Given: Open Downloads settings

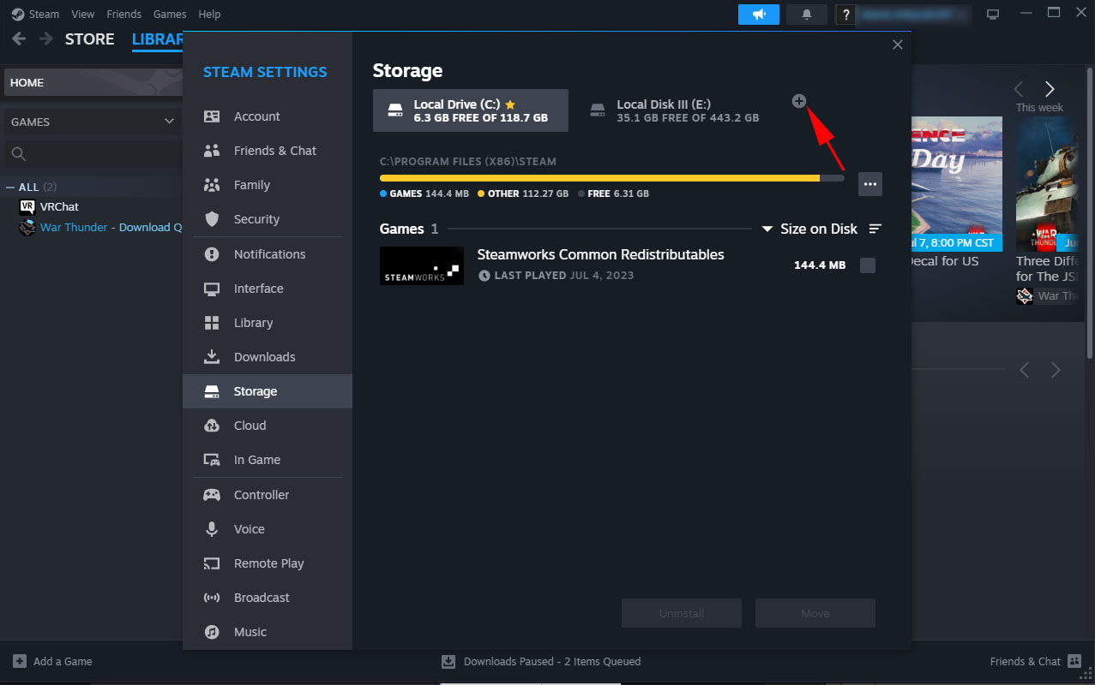Looking at the screenshot, I should 268,357.
